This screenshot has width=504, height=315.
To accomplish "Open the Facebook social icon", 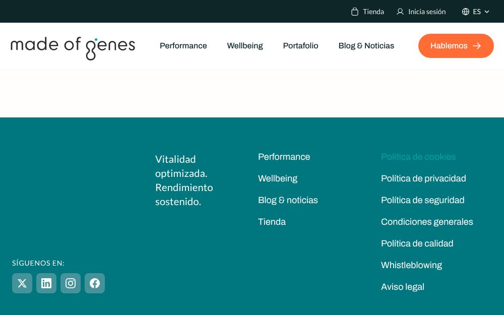I will point(95,283).
